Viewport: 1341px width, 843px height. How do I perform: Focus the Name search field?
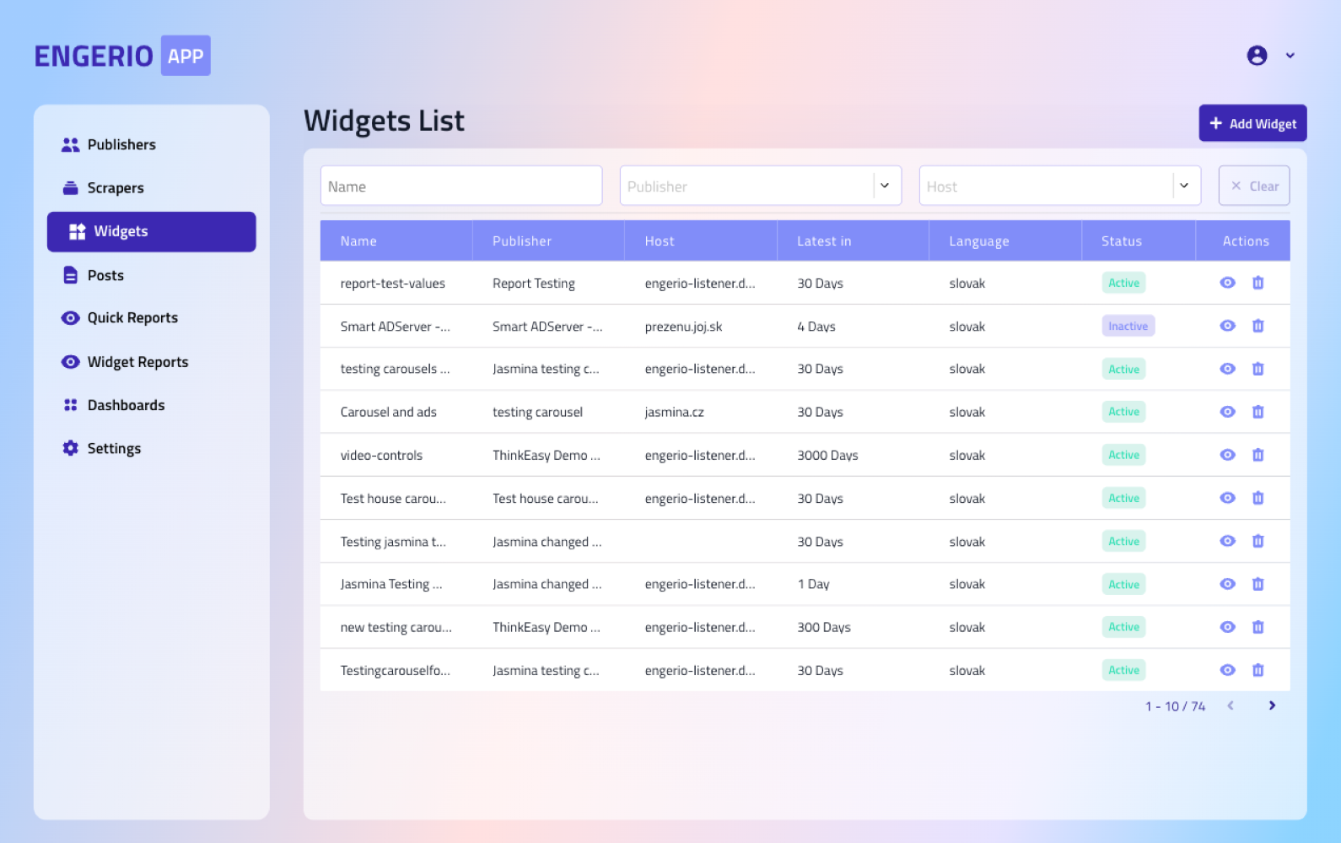460,186
